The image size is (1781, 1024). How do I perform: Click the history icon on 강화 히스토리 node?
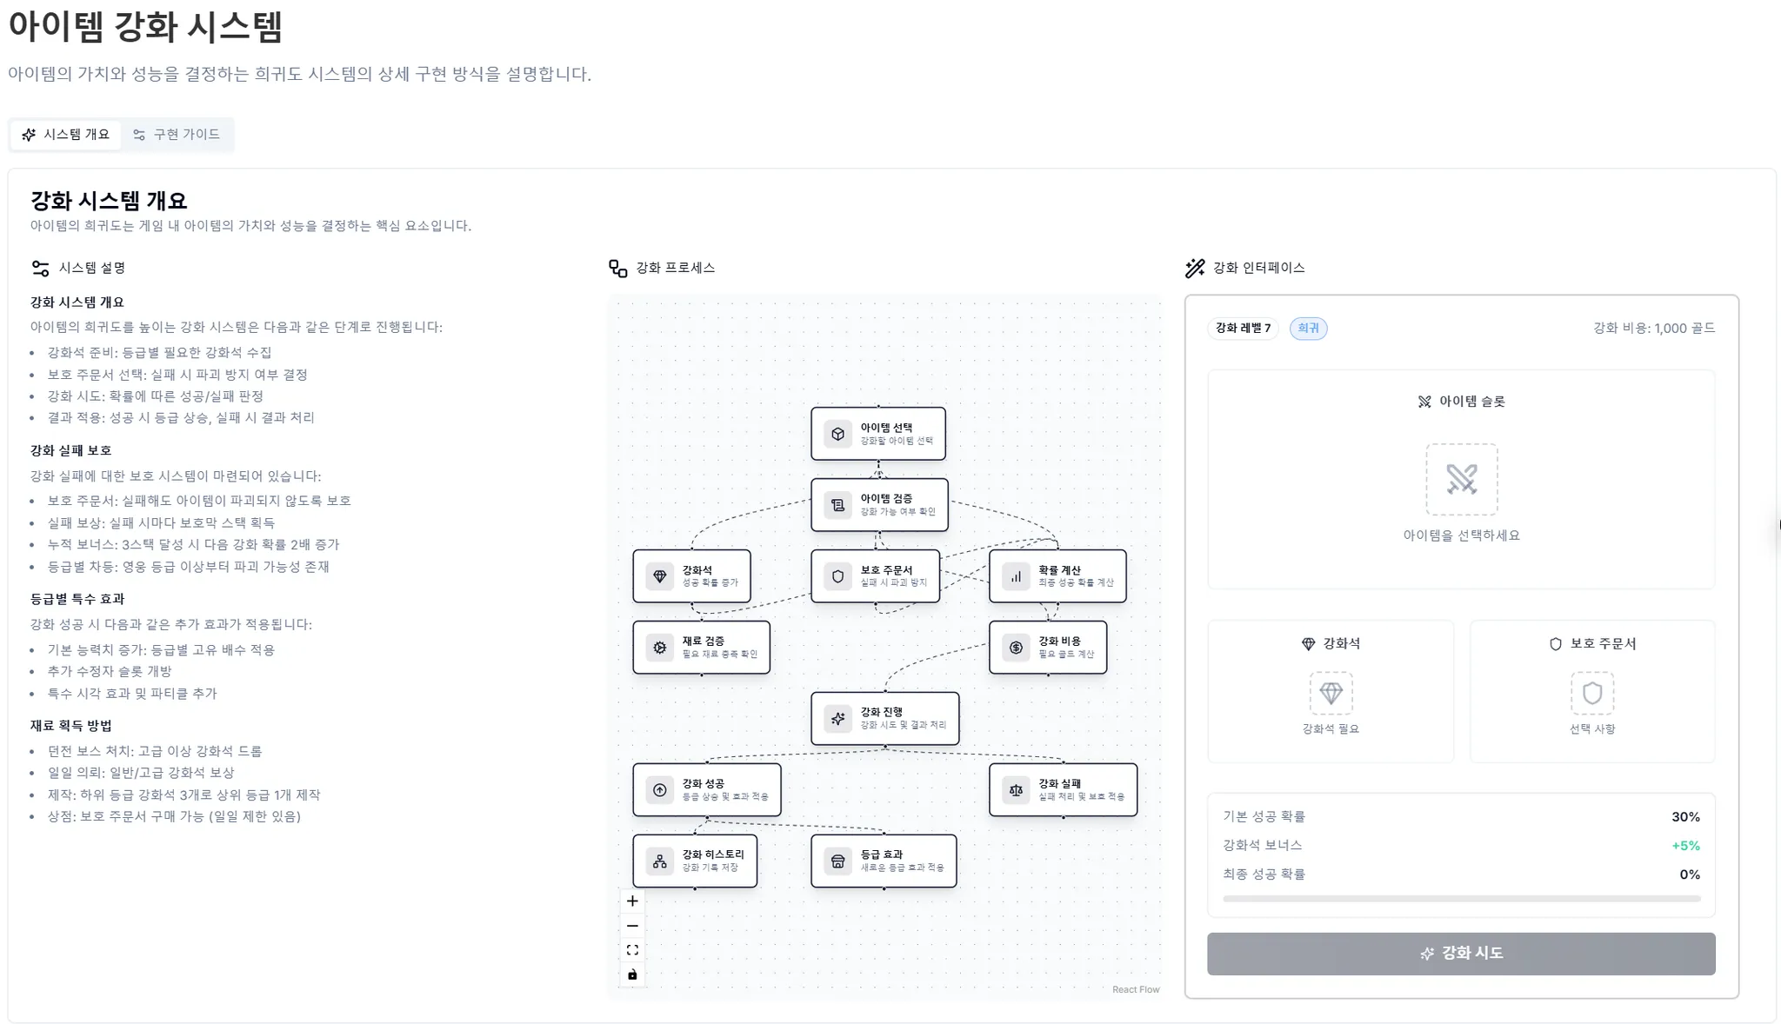click(x=658, y=861)
